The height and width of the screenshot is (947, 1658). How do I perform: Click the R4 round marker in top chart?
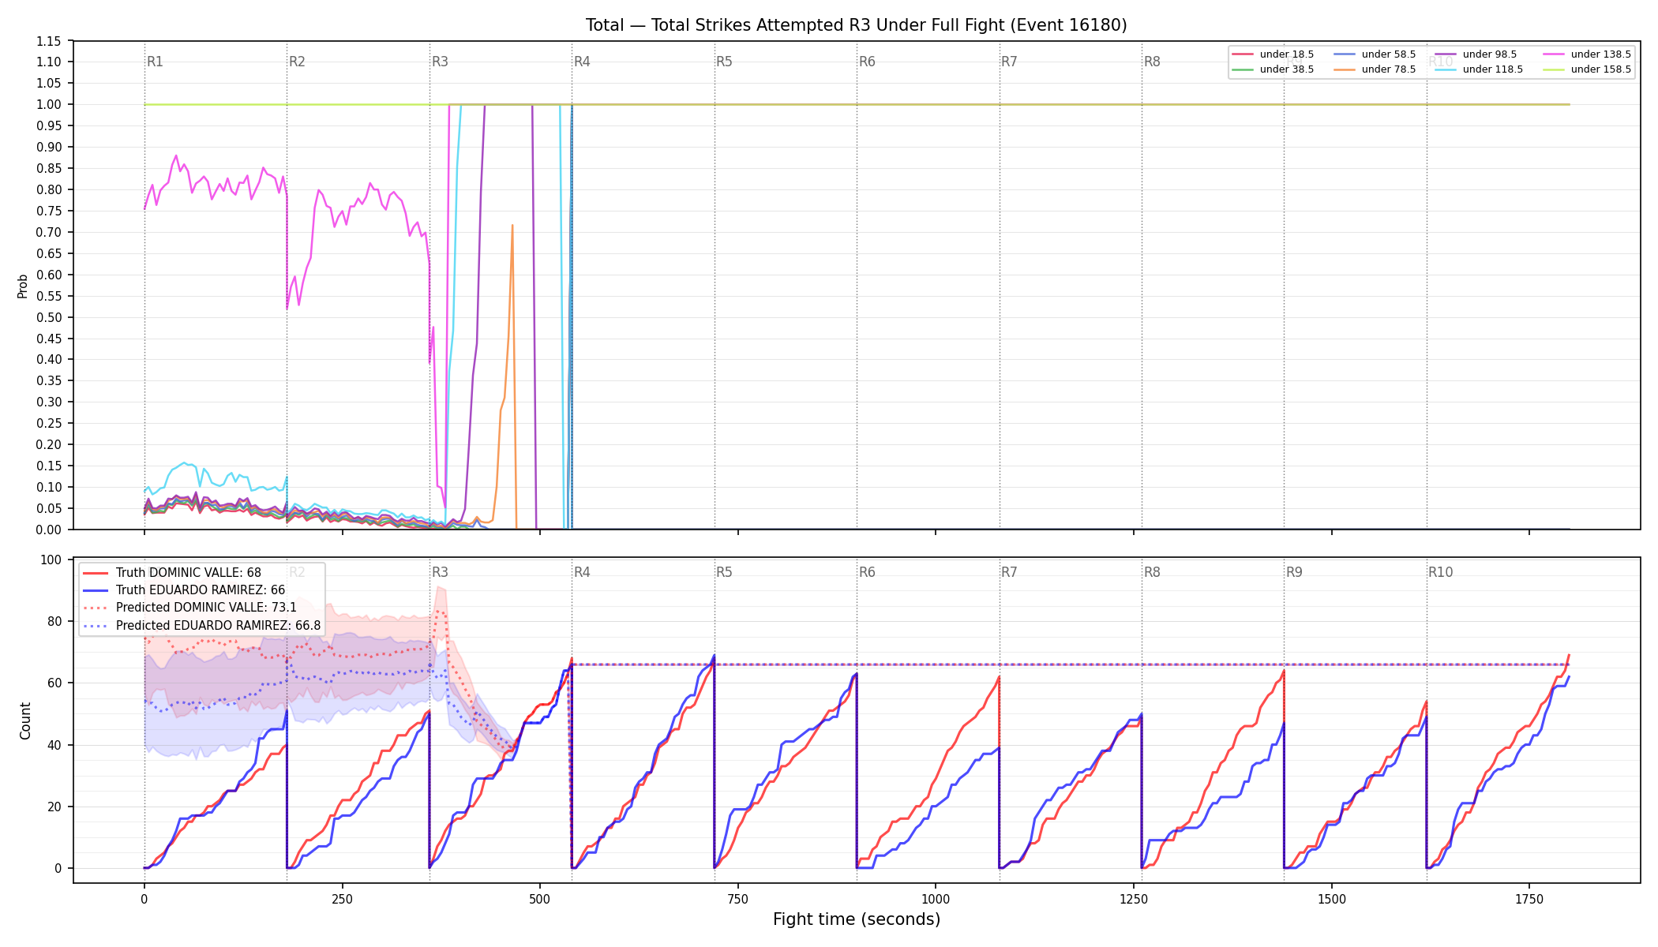tap(582, 62)
